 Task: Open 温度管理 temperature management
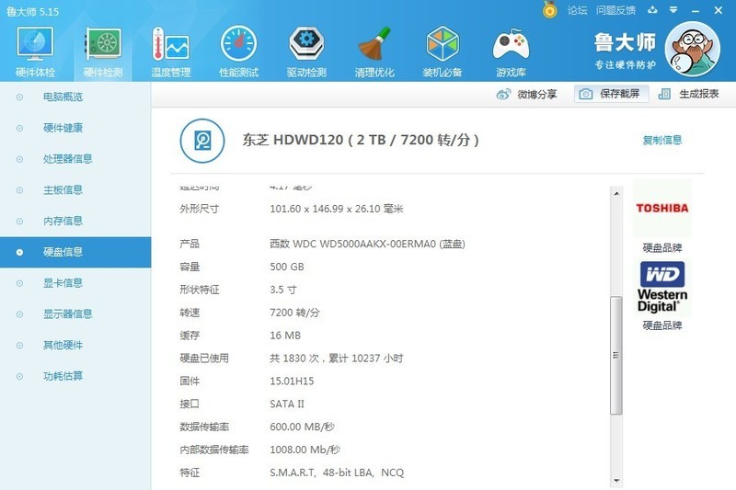click(171, 51)
